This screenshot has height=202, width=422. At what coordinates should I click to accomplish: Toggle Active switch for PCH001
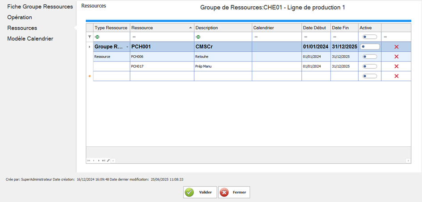pos(370,47)
